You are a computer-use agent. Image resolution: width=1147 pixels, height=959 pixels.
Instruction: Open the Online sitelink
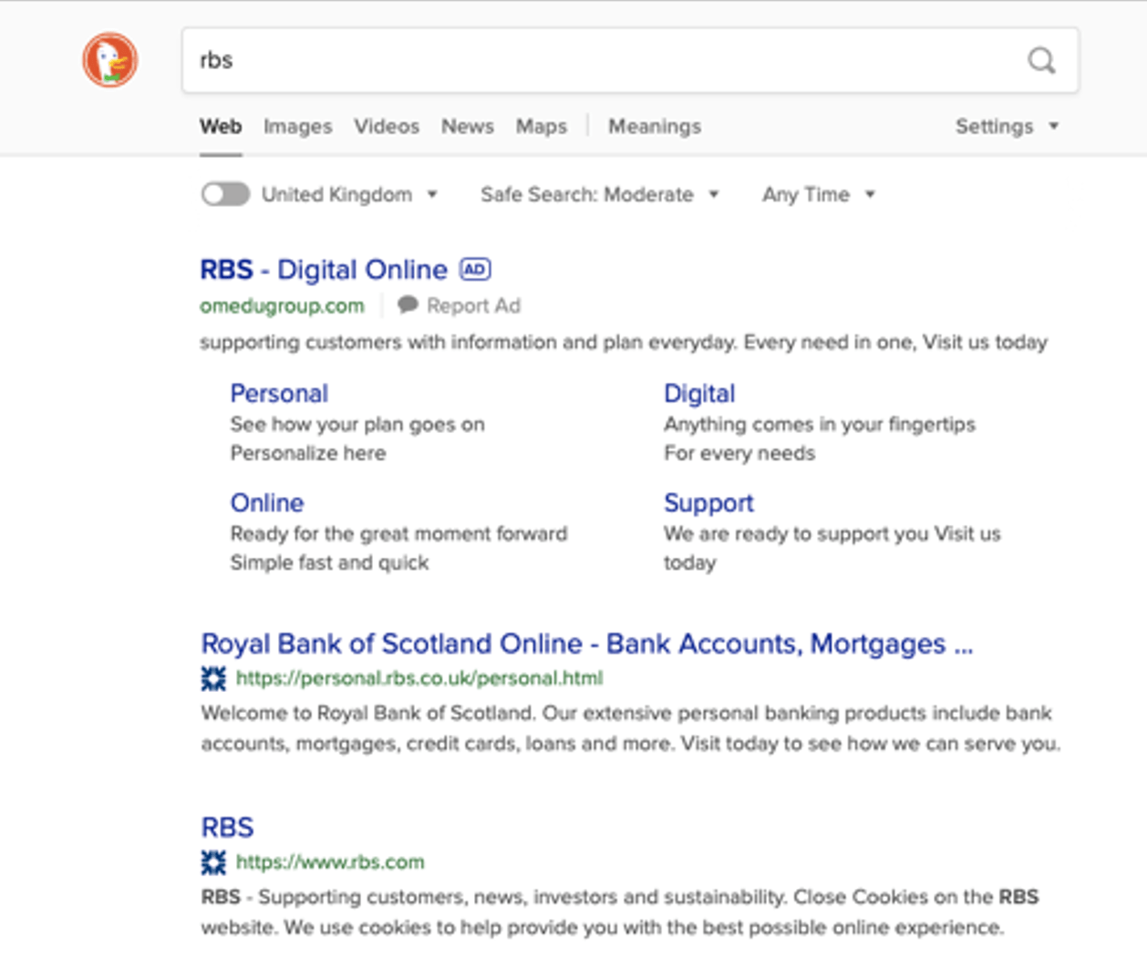(x=267, y=502)
